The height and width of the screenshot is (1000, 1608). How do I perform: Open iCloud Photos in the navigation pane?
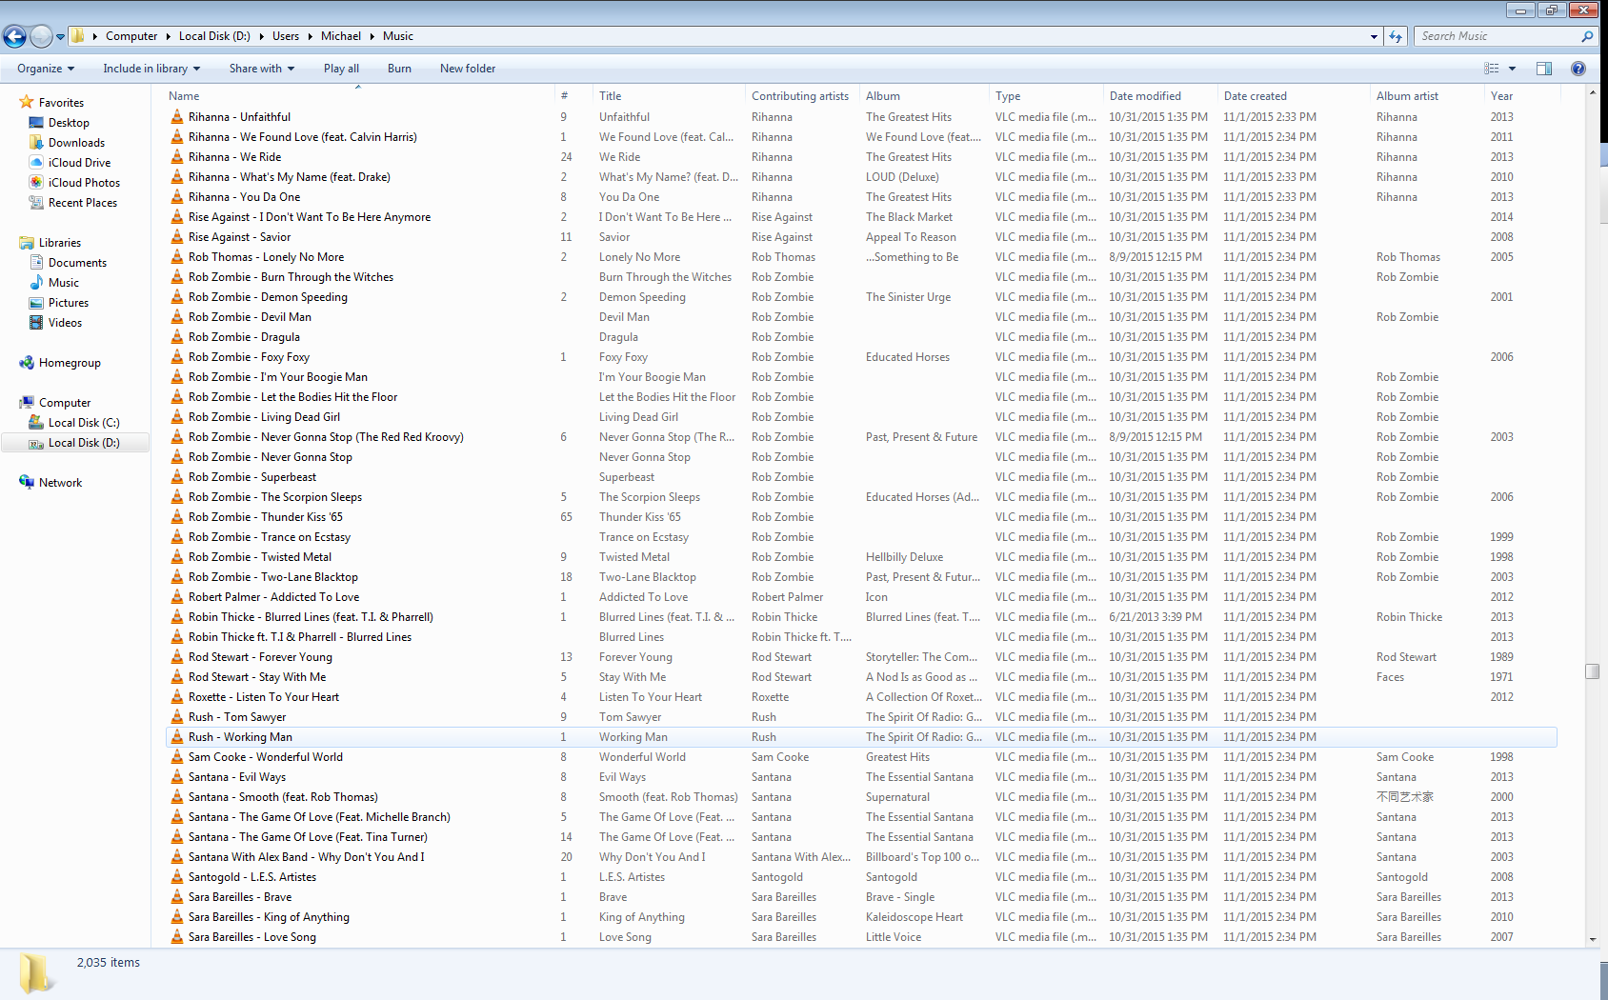point(84,183)
